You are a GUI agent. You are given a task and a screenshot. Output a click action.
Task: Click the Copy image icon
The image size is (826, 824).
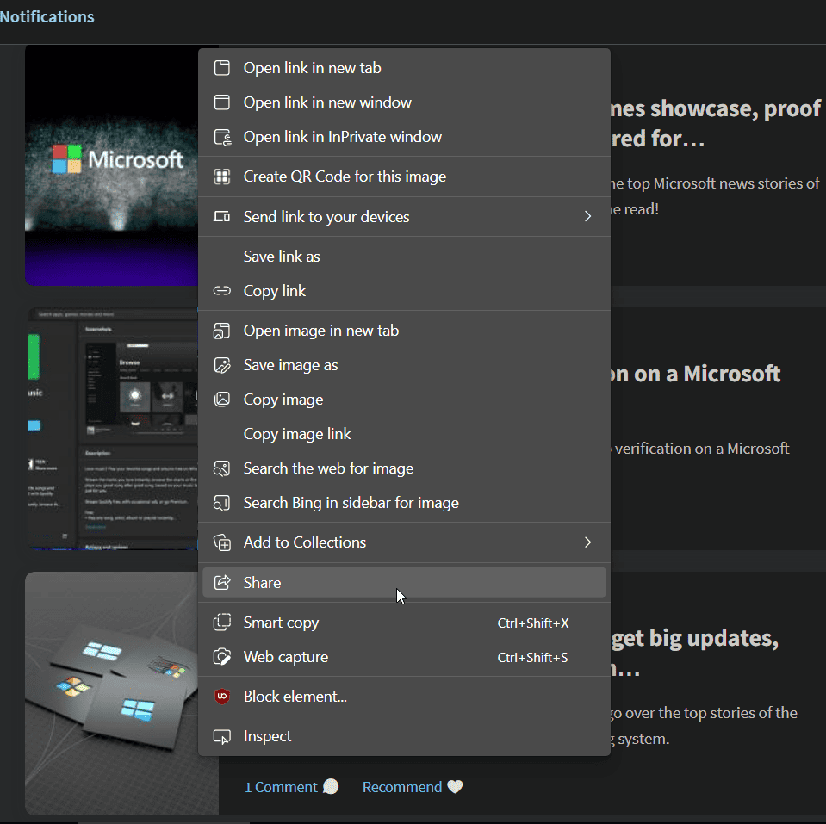[221, 400]
